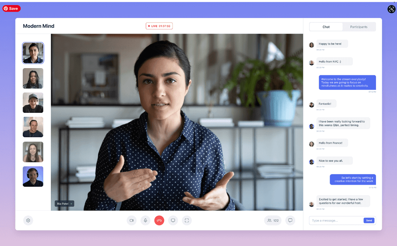Click the main video of Ria Patel
Image resolution: width=397 pixels, height=246 pixels.
[177, 122]
